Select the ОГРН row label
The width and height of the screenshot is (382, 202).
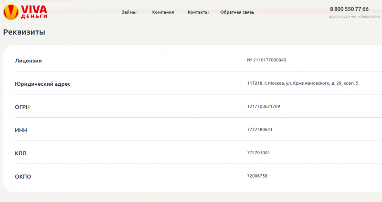pos(22,107)
